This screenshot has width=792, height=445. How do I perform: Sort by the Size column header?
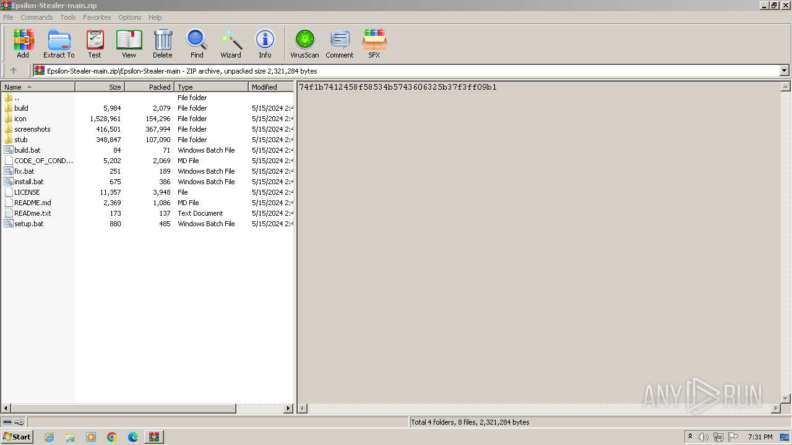point(100,87)
